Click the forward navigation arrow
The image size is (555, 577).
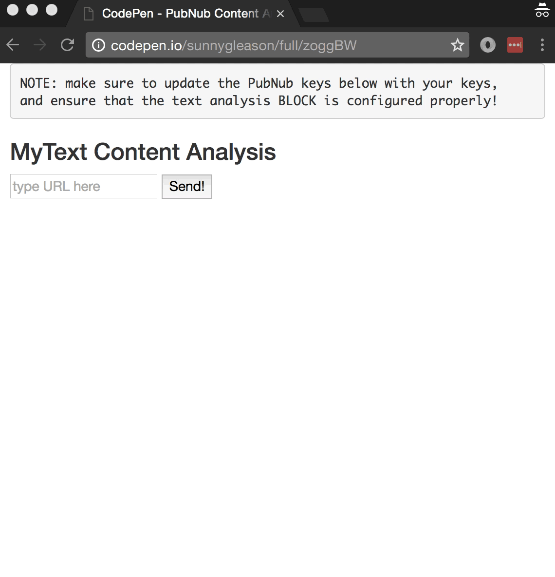40,45
